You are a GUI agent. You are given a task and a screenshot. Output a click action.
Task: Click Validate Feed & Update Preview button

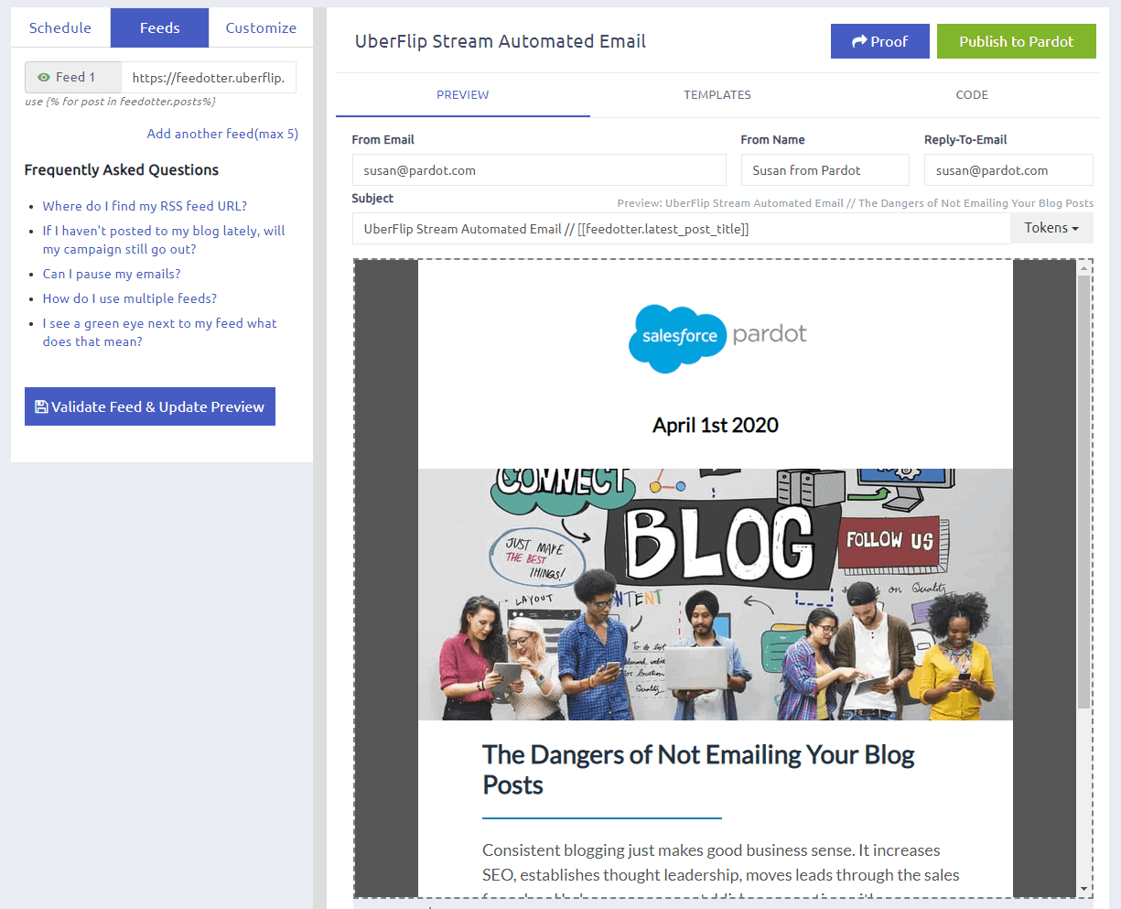(150, 406)
